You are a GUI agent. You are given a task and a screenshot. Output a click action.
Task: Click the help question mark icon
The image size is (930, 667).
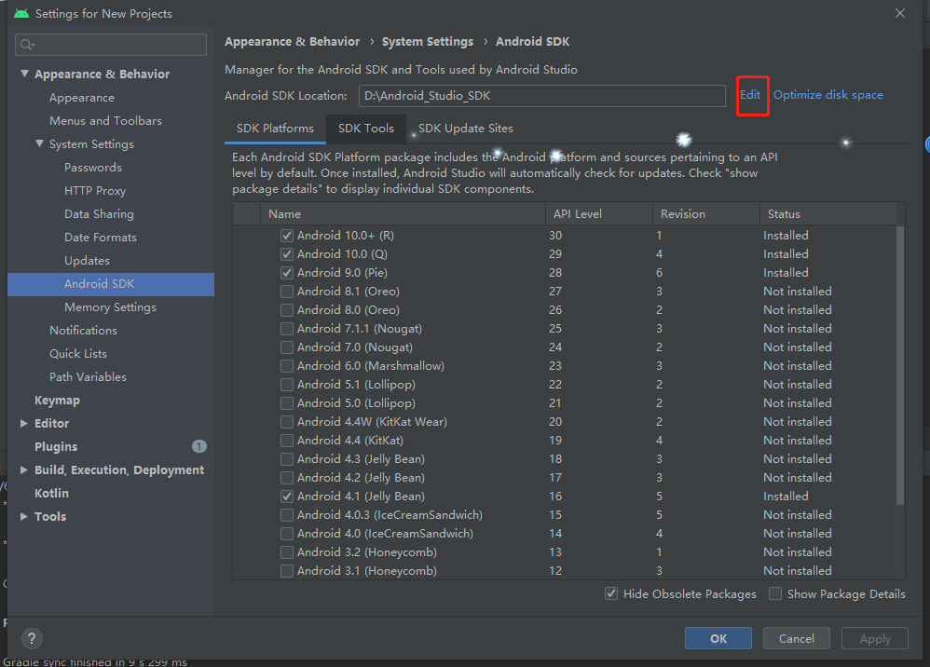(x=32, y=638)
